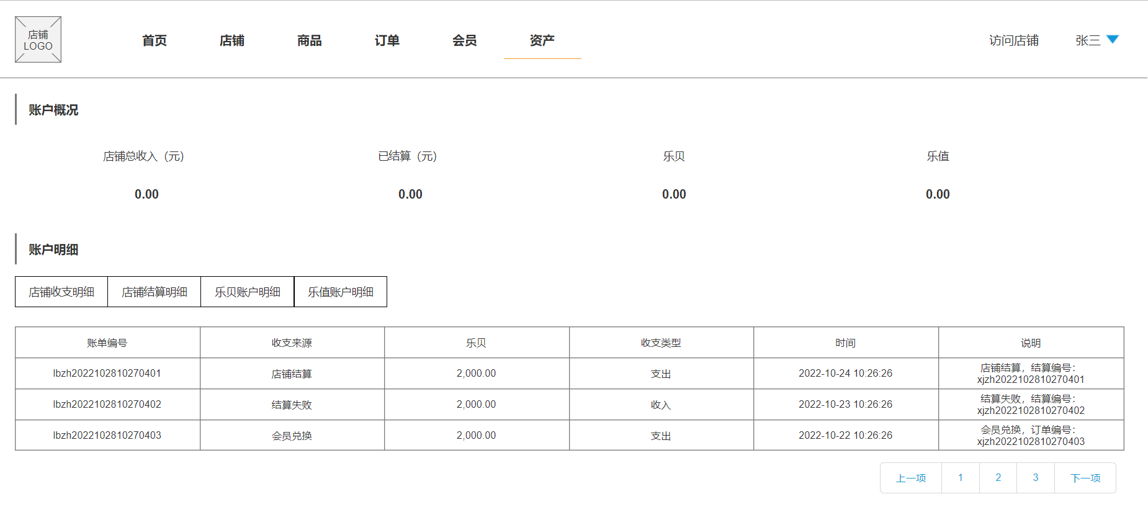Click the 已结算（元） label
This screenshot has height=512, width=1148.
(x=408, y=156)
